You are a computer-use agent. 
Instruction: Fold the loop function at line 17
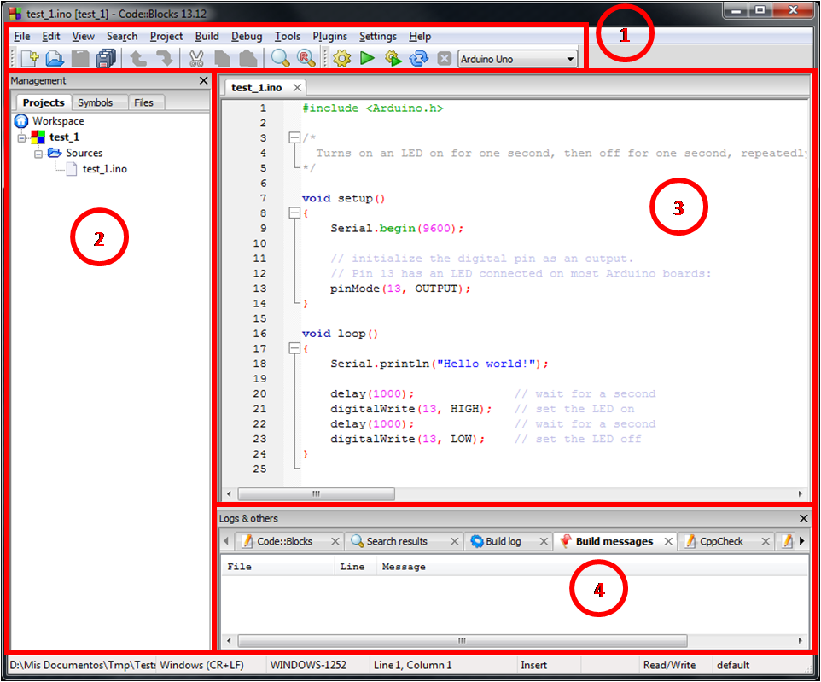click(x=294, y=348)
